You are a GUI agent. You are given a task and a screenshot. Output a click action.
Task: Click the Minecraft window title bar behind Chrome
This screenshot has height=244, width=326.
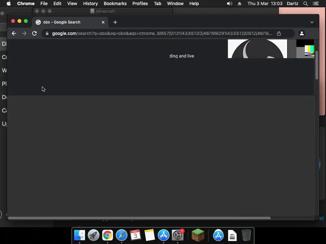click(x=103, y=11)
